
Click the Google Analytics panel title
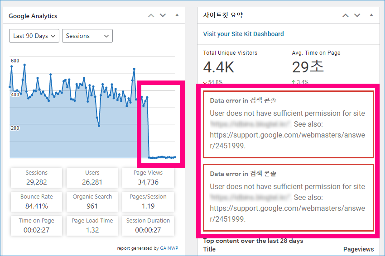[x=33, y=16]
